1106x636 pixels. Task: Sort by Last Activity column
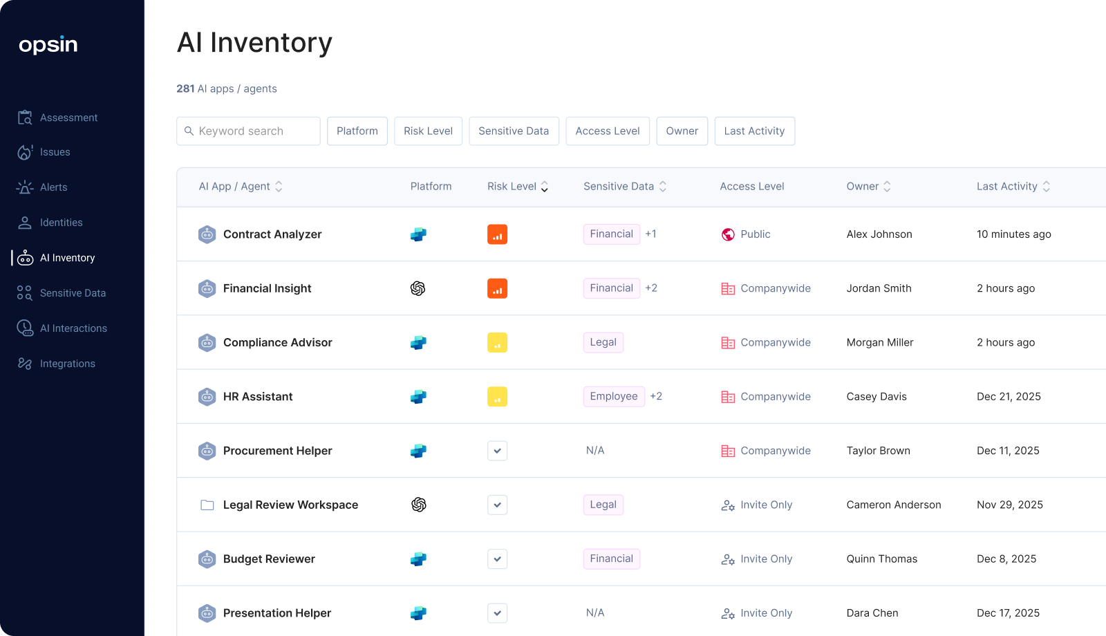[1047, 186]
